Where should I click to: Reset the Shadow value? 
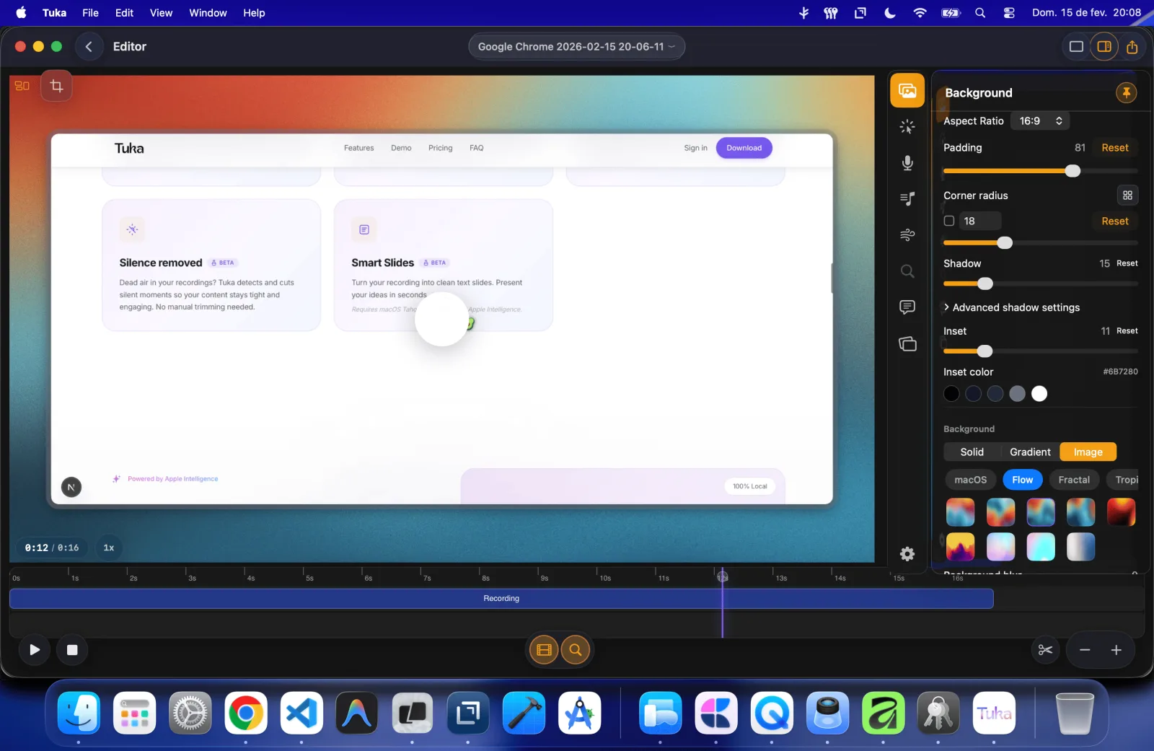coord(1127,263)
